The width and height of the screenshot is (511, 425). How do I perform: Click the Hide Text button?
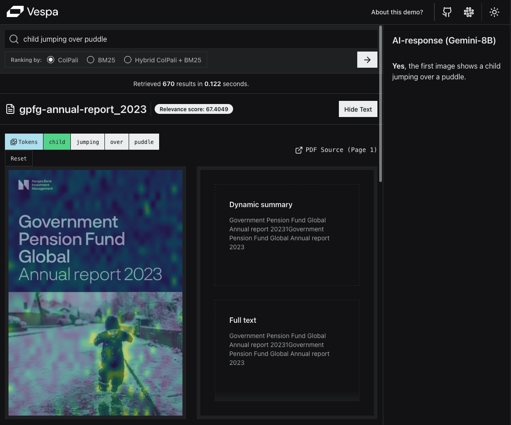[358, 109]
